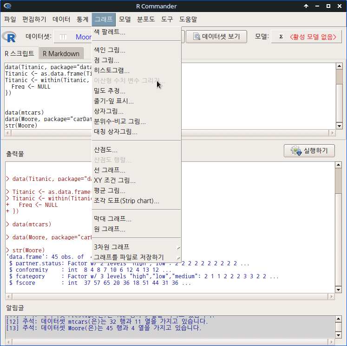Screen dimensions: 347x346
Task: Switch to the R Markdown tab
Action: (x=61, y=54)
